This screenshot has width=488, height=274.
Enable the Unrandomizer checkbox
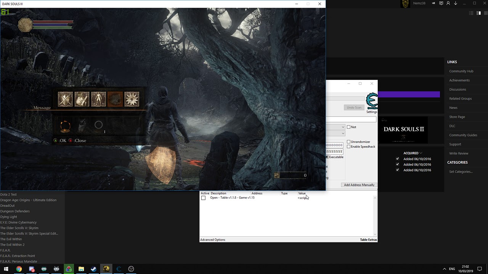pos(348,142)
